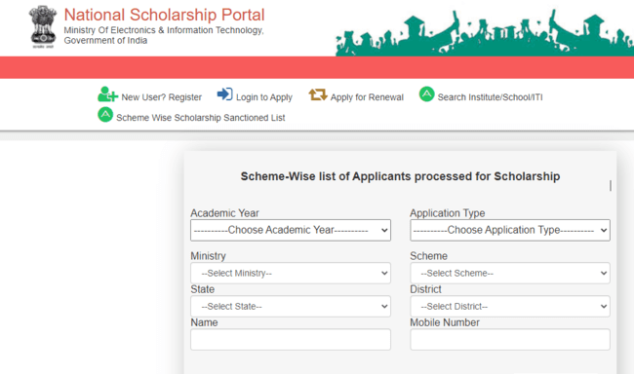Open the Select Ministry dropdown

click(x=291, y=273)
